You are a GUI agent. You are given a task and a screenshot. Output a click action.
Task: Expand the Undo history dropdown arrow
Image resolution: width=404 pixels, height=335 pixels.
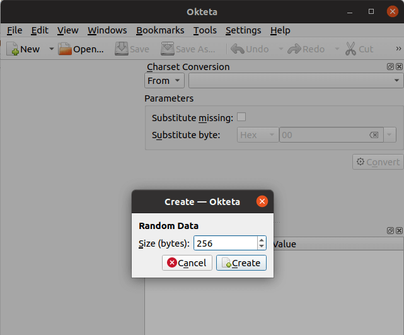pyautogui.click(x=281, y=49)
